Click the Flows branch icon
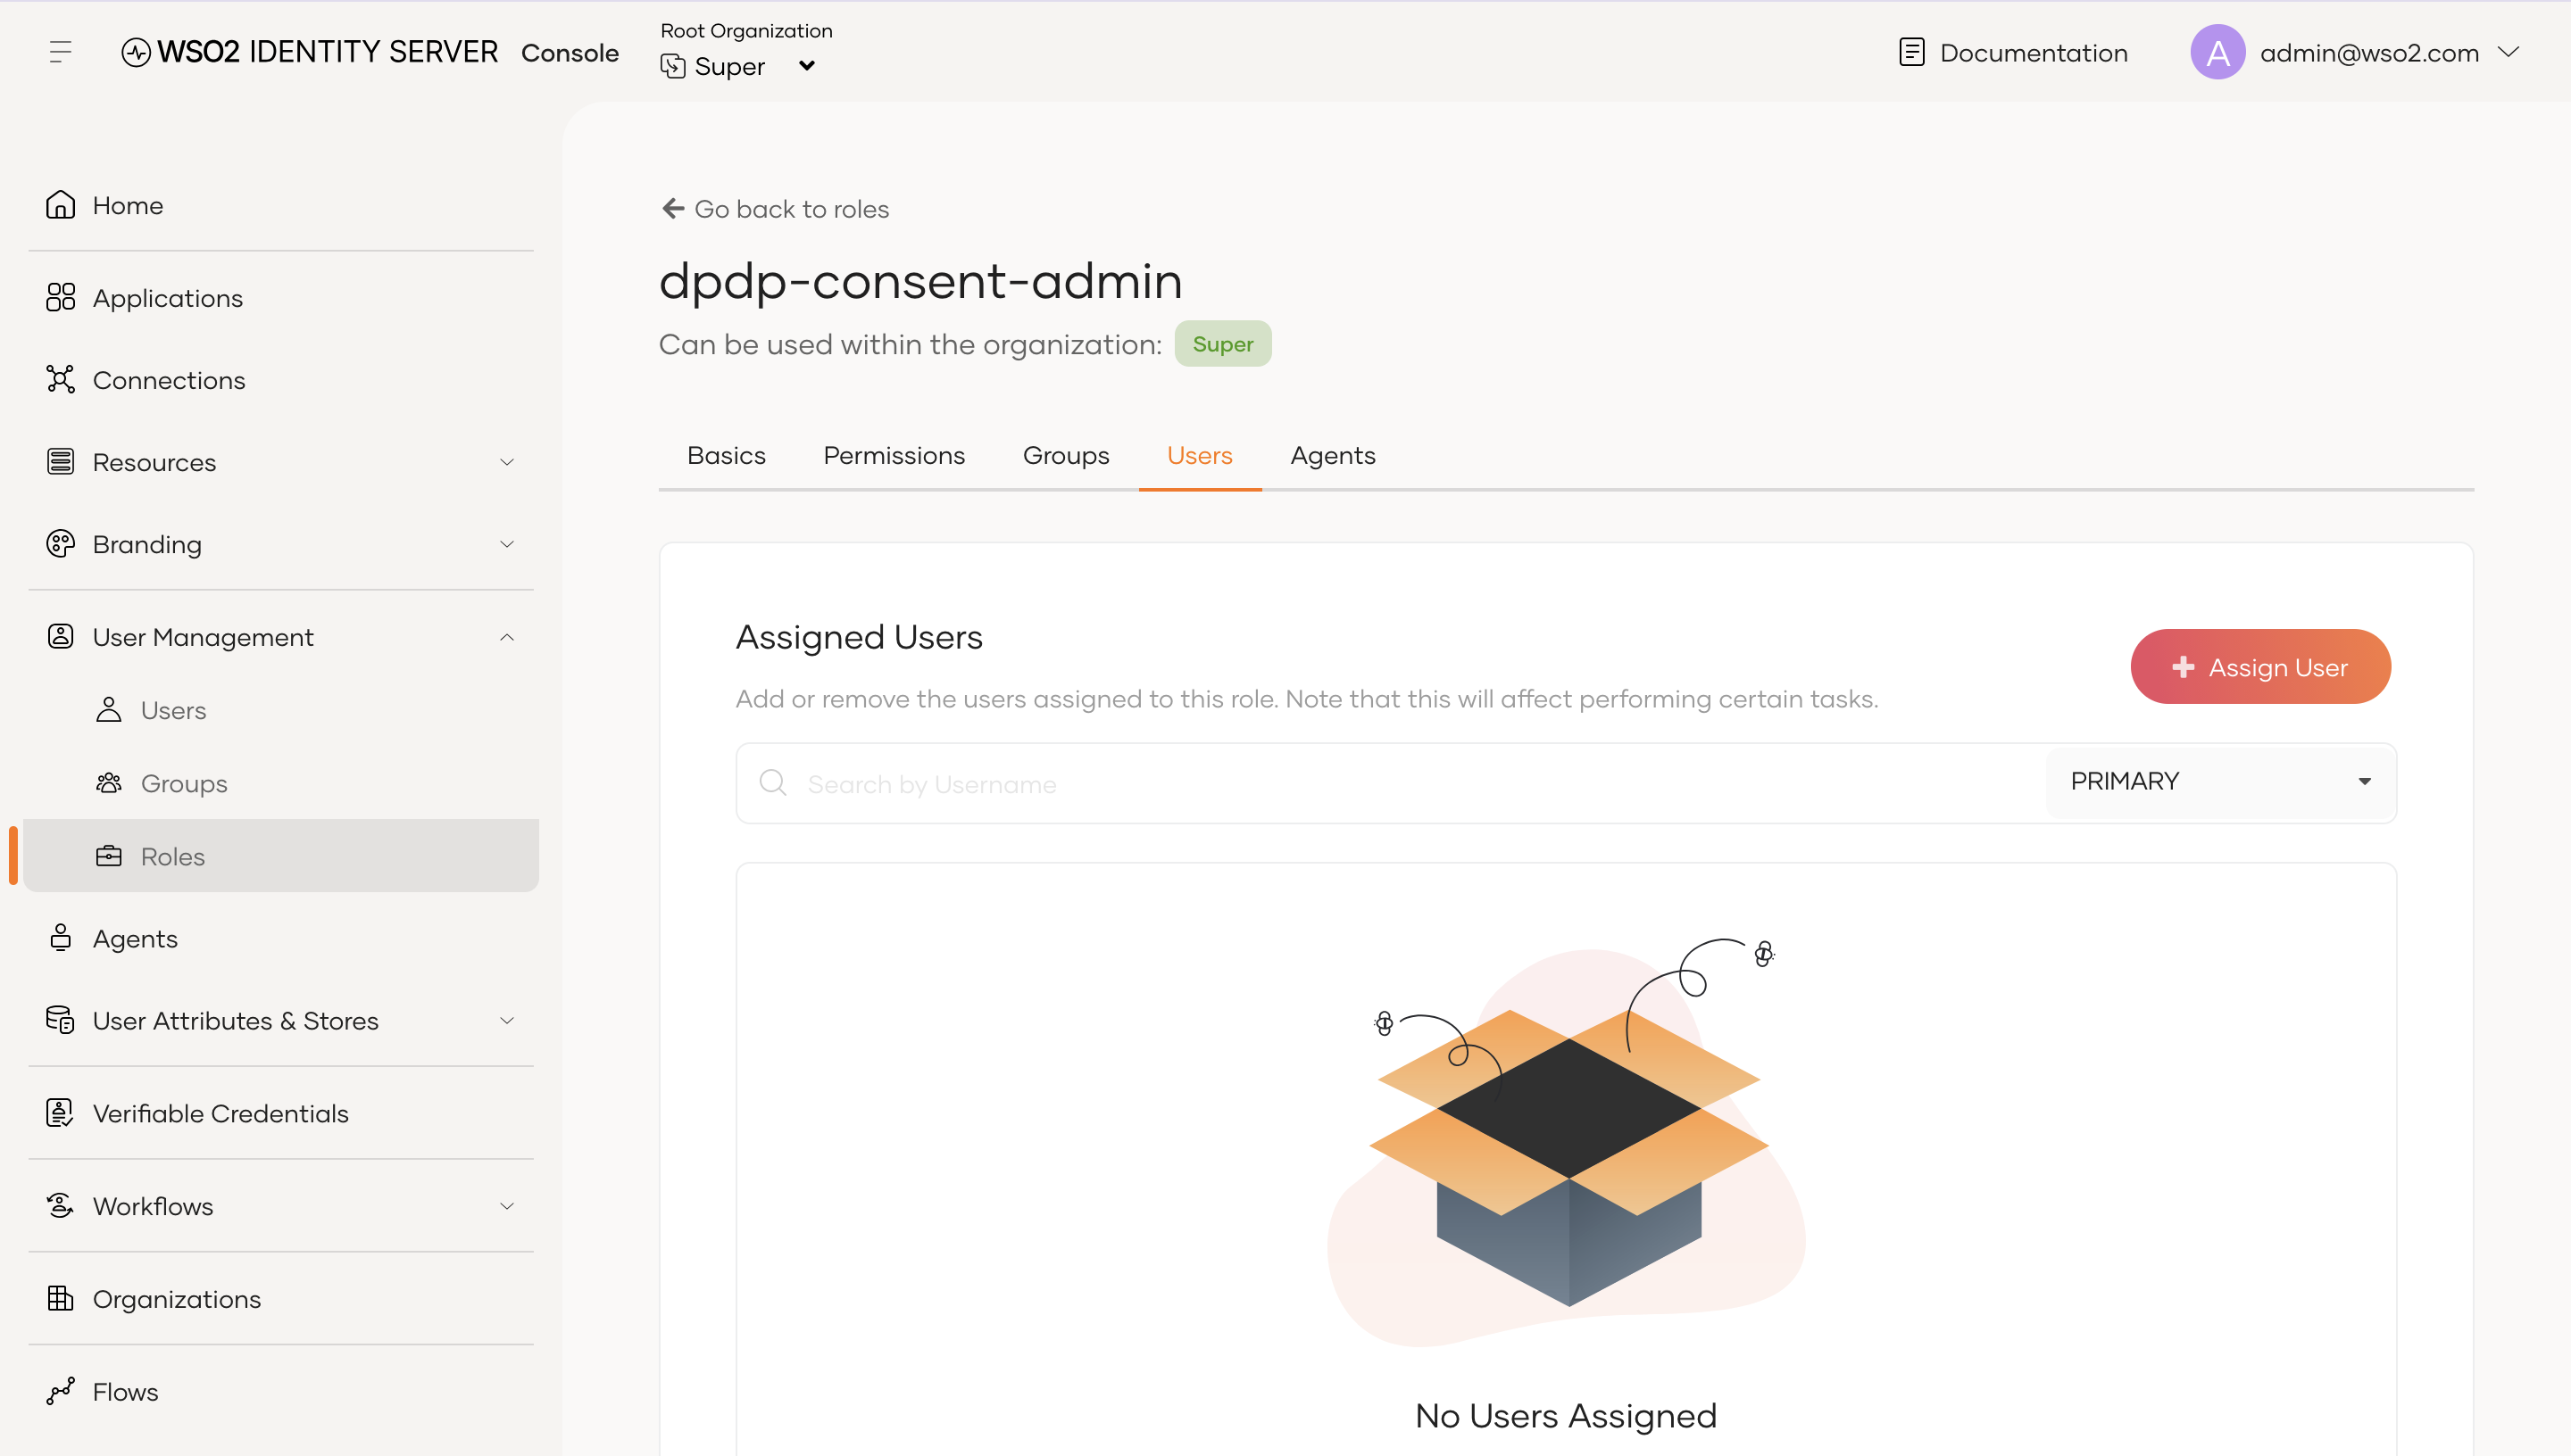Screen dimensions: 2571x1456 tap(60, 1392)
